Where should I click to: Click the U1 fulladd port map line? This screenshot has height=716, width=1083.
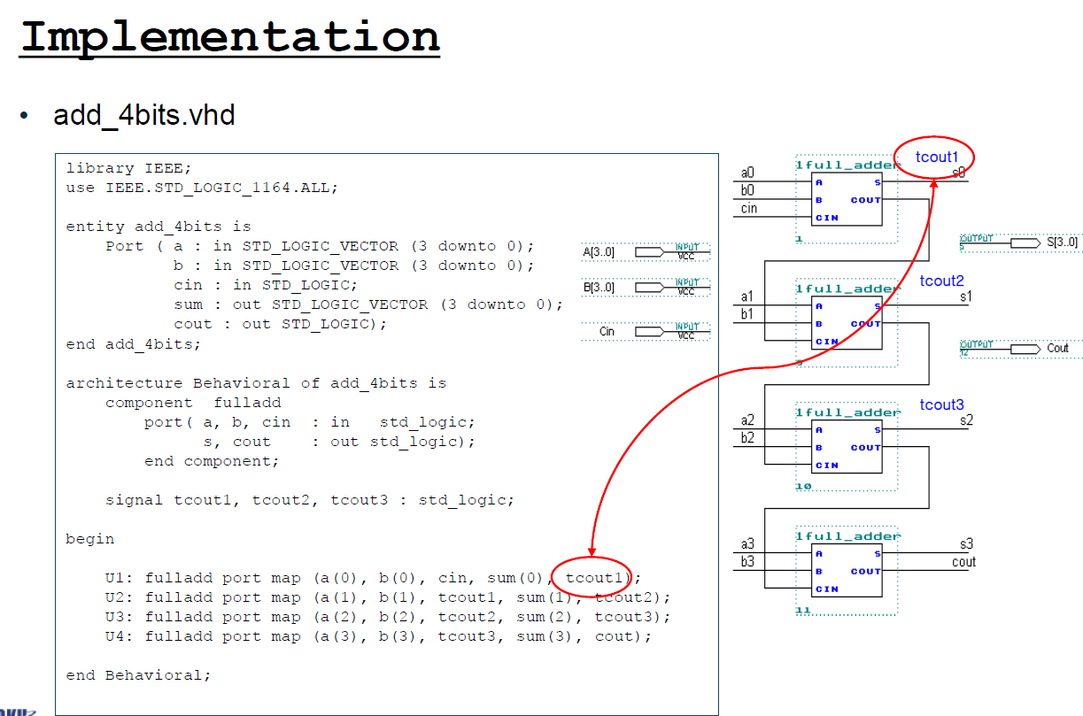click(x=372, y=577)
